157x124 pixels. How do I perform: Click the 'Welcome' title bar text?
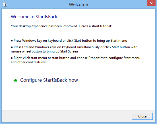[78, 5]
